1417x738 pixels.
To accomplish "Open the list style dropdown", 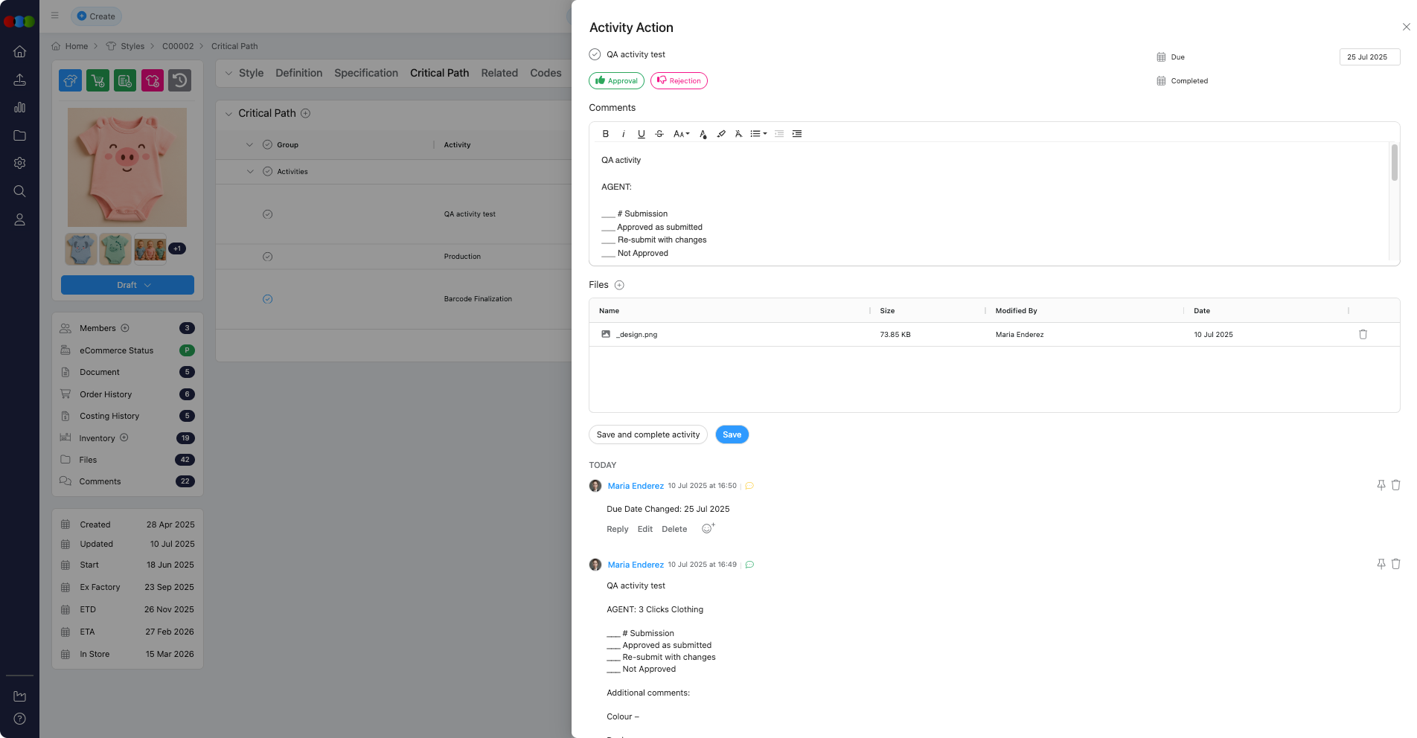I will pyautogui.click(x=758, y=134).
